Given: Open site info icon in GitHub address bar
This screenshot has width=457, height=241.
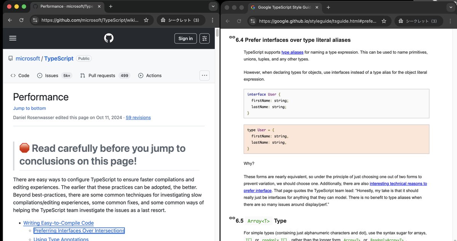Looking at the screenshot, I should (x=35, y=20).
